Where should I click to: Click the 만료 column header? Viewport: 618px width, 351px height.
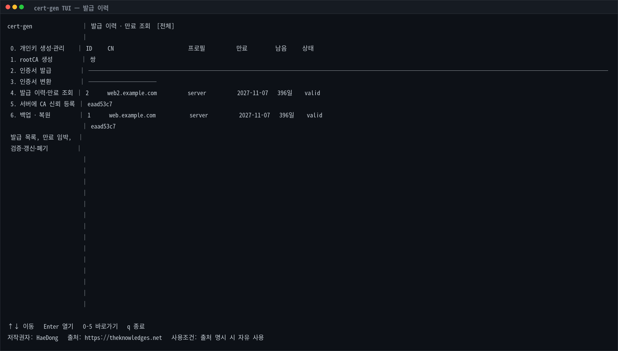click(x=242, y=48)
